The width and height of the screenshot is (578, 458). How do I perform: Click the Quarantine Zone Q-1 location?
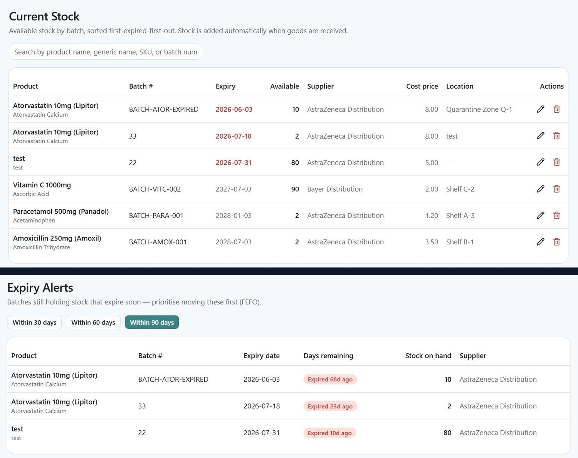pos(479,109)
